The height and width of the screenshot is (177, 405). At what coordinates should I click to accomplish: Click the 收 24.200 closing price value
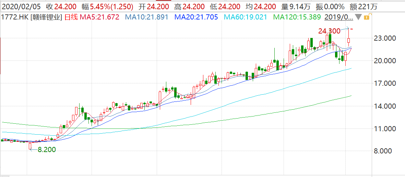coord(61,6)
